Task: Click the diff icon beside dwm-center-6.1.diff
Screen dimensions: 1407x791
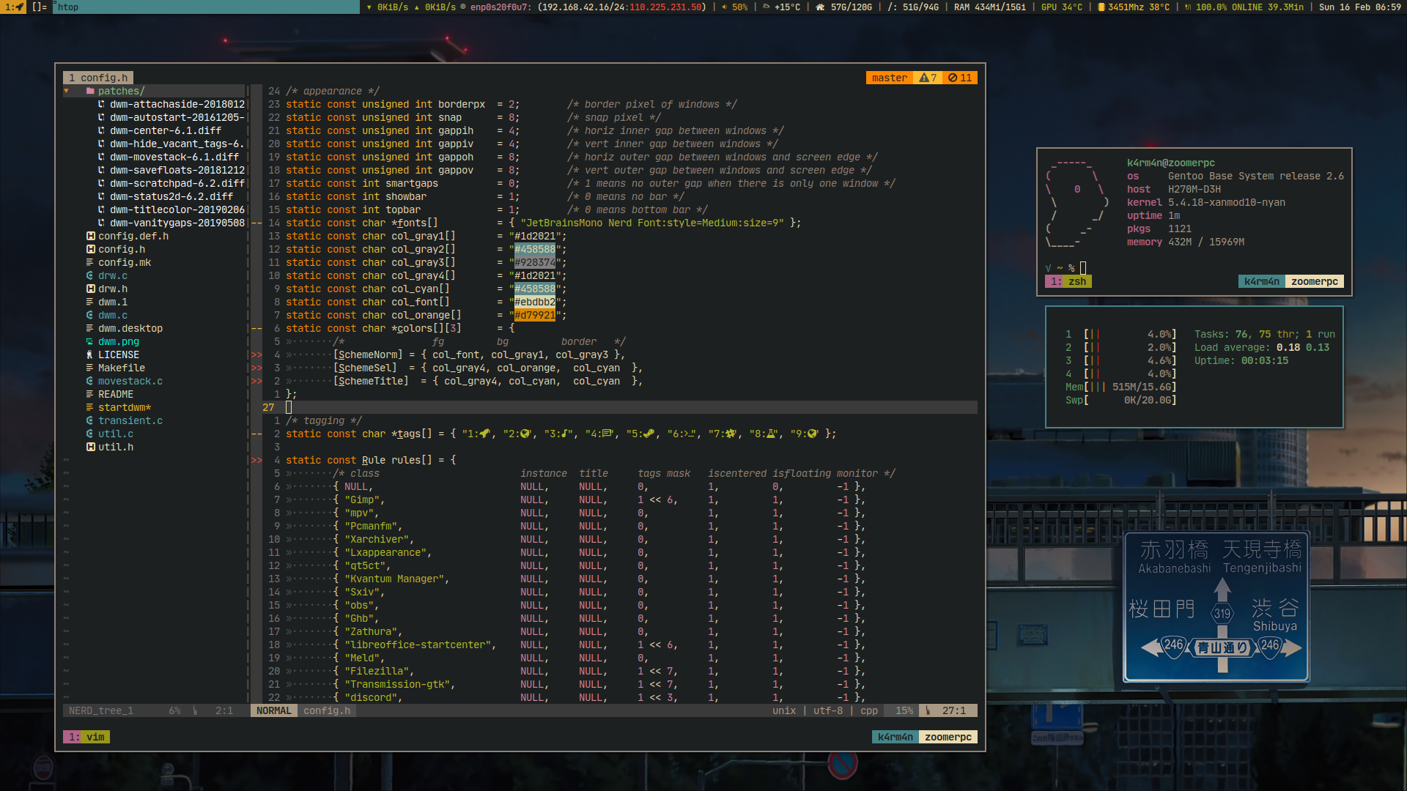Action: click(x=101, y=131)
